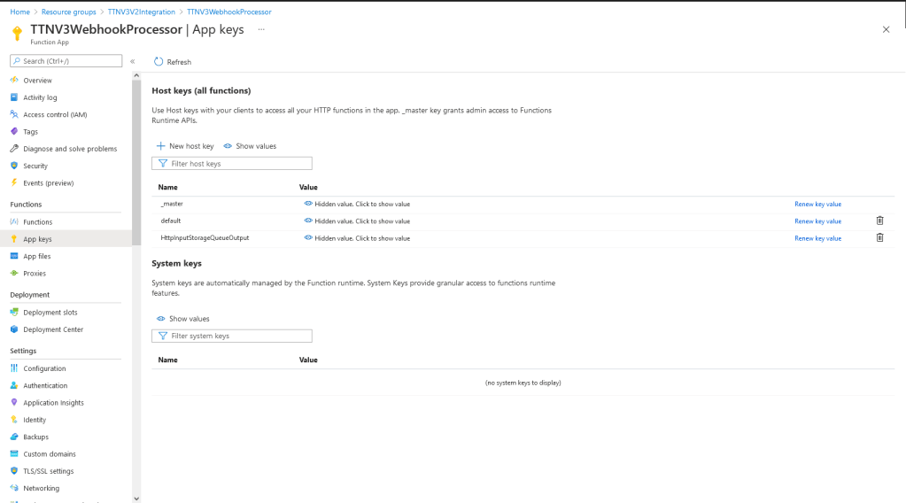
Task: Select Configuration under Settings
Action: 44,368
